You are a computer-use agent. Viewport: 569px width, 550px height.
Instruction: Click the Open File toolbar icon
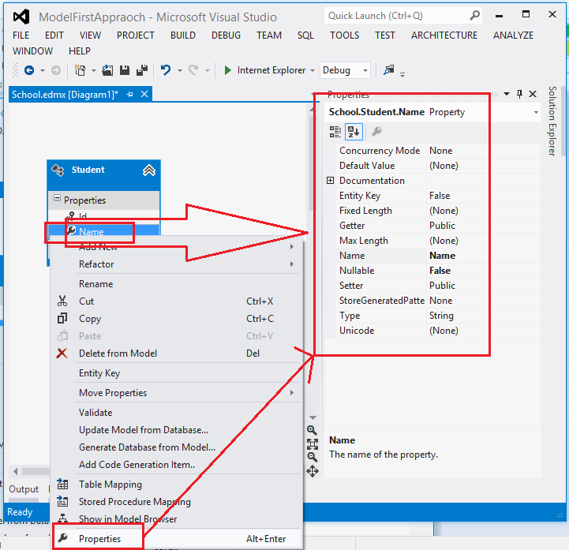point(107,70)
